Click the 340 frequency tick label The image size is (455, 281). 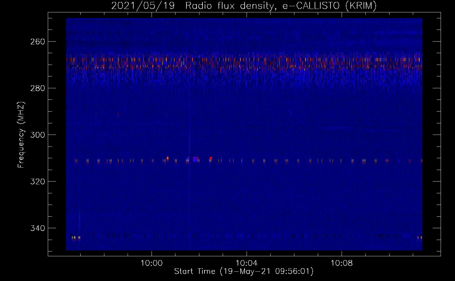tap(38, 228)
